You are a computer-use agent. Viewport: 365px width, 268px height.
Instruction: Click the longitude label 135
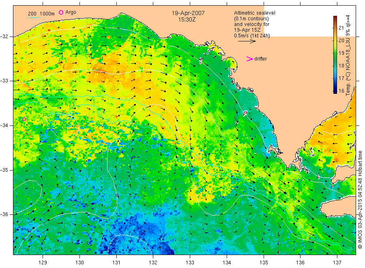point(264,263)
